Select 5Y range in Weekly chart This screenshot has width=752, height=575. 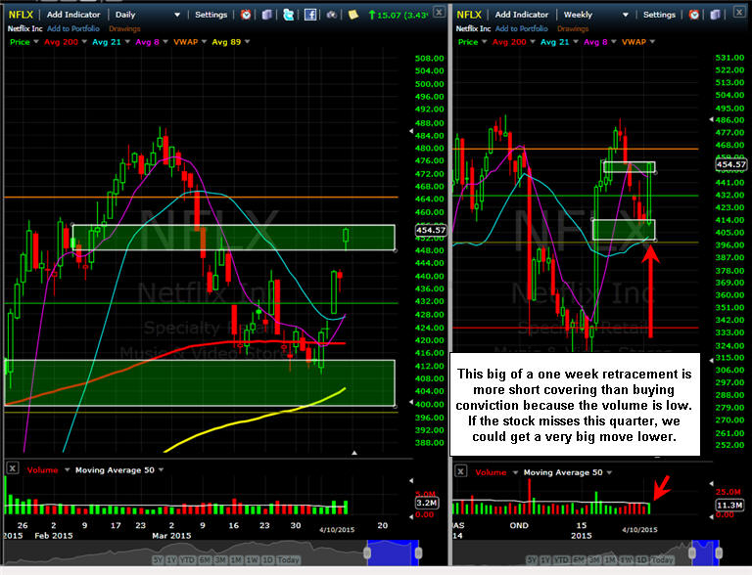(x=532, y=559)
